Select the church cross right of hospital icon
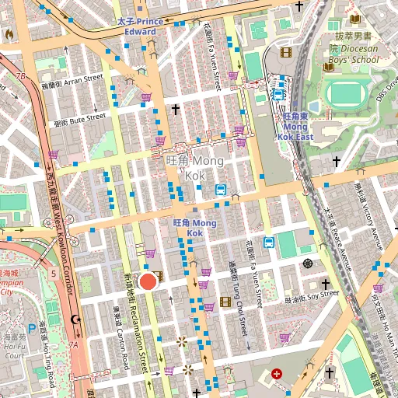Screen dimensions: 398x398 point(329,373)
